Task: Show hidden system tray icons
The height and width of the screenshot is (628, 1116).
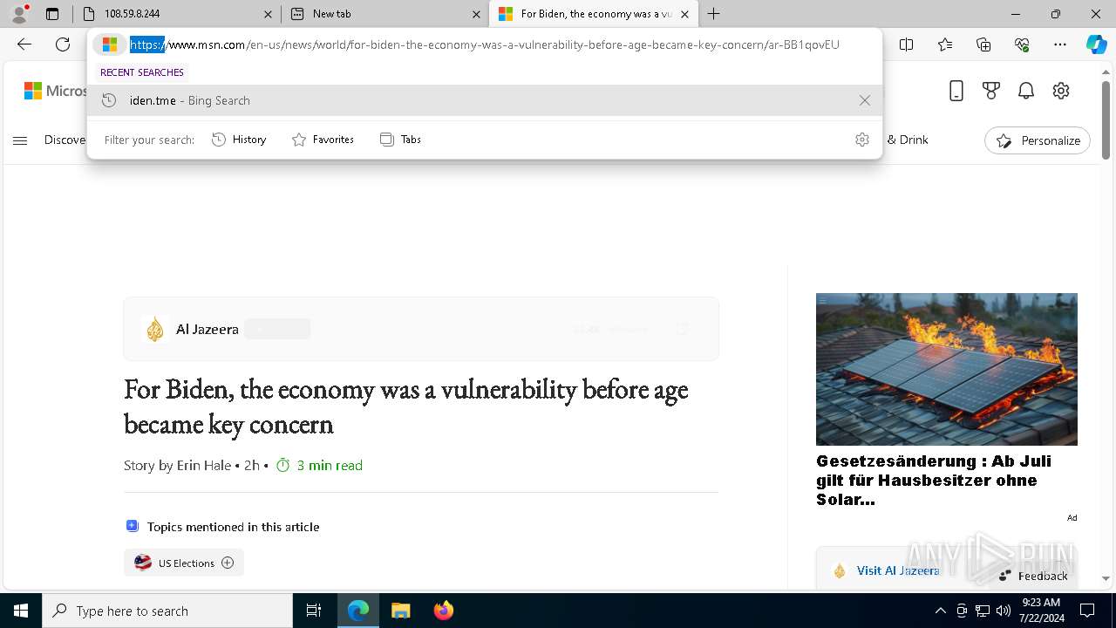Action: [940, 611]
